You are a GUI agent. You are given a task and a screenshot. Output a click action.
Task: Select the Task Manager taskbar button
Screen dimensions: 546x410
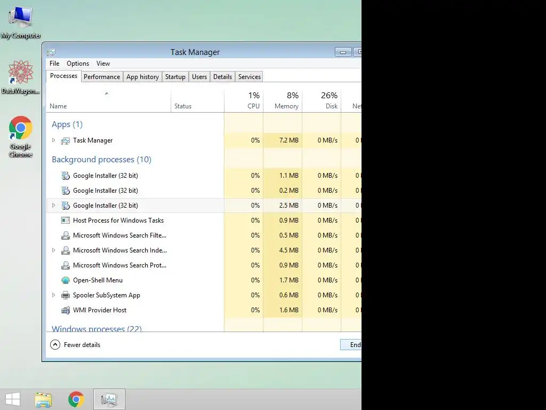pyautogui.click(x=109, y=399)
